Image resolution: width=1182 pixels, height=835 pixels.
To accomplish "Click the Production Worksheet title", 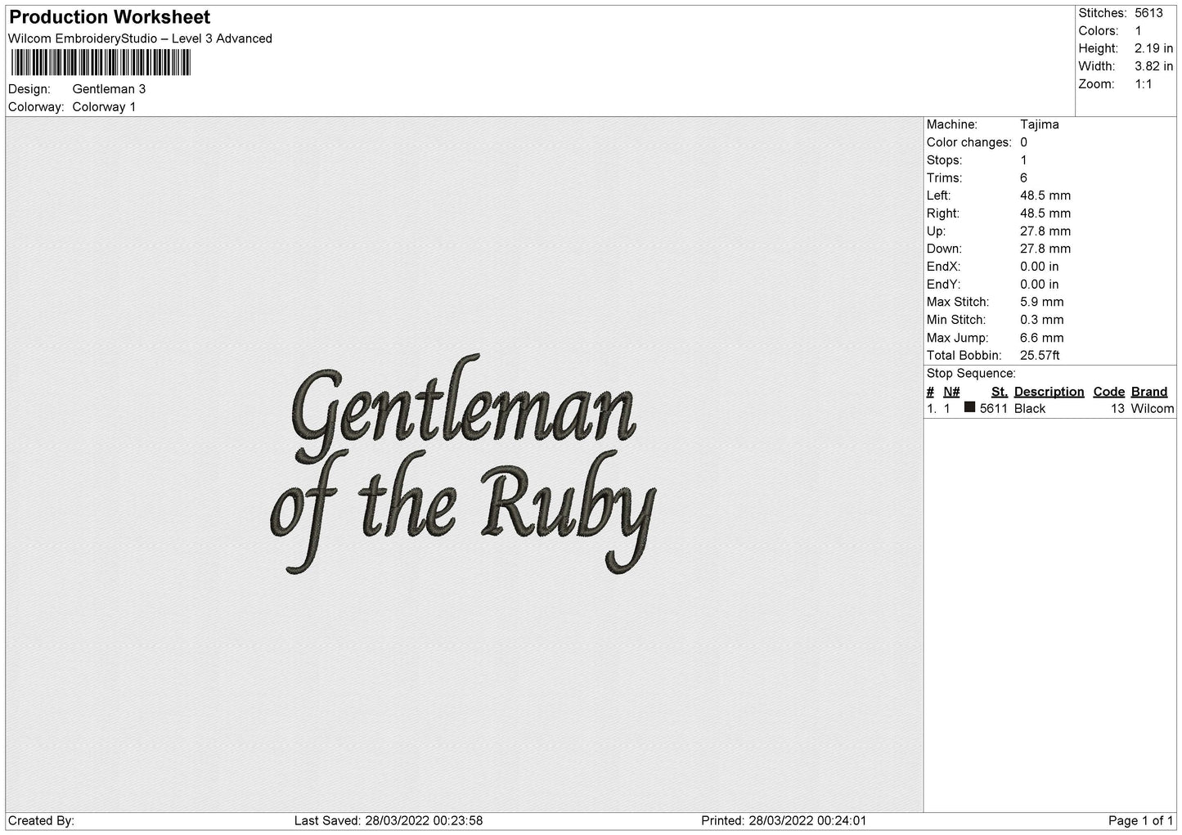I will click(x=110, y=17).
